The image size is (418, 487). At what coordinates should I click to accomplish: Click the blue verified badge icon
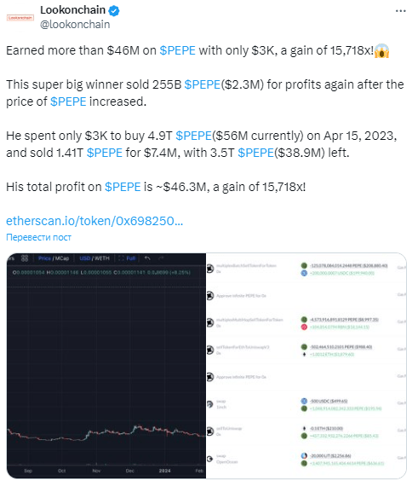coord(114,11)
